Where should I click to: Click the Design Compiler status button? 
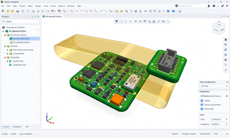tap(189, 134)
